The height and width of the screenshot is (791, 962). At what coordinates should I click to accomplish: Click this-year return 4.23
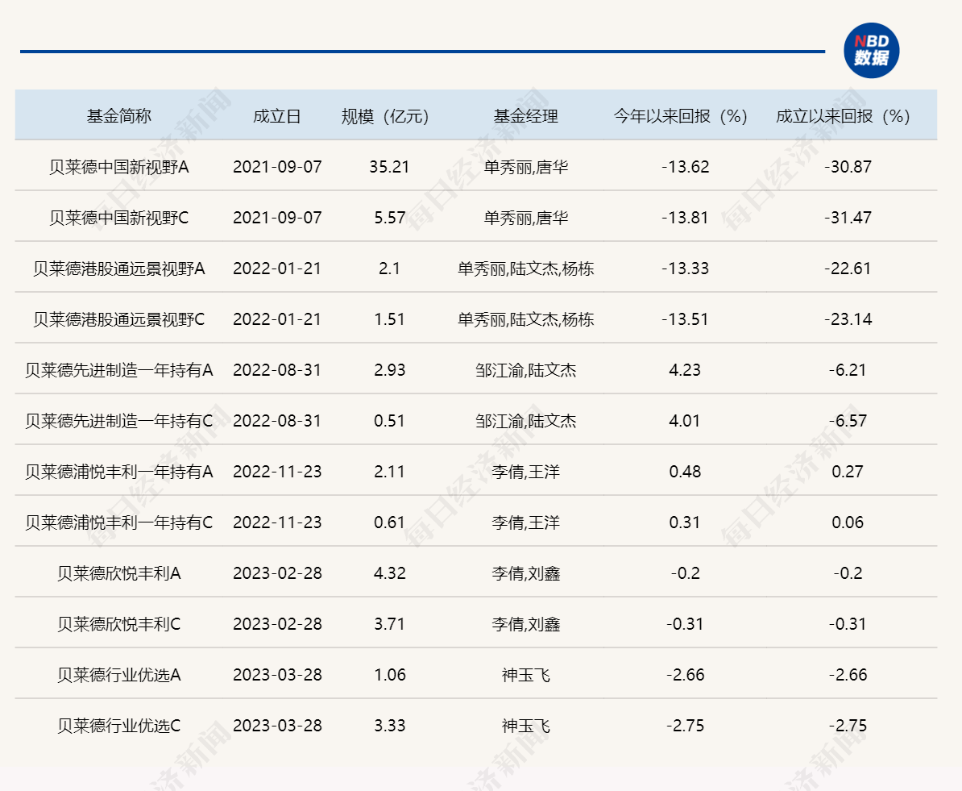685,370
